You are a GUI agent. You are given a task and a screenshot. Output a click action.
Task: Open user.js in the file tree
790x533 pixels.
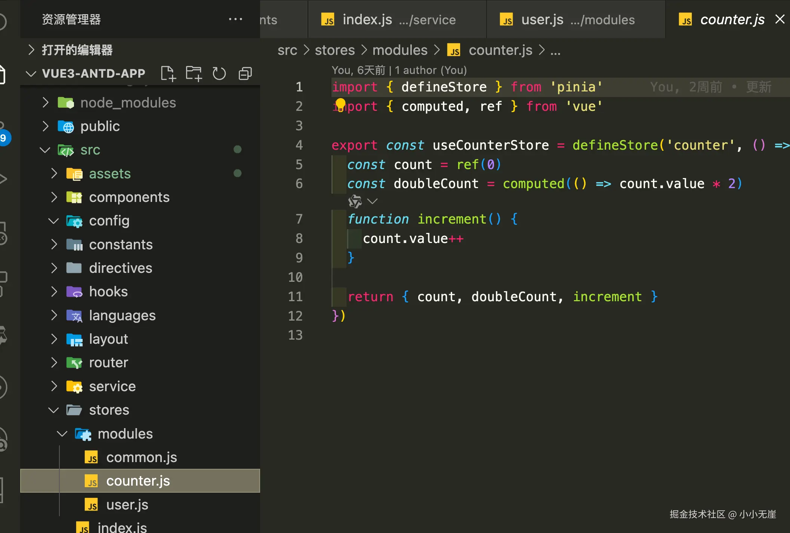click(x=127, y=505)
